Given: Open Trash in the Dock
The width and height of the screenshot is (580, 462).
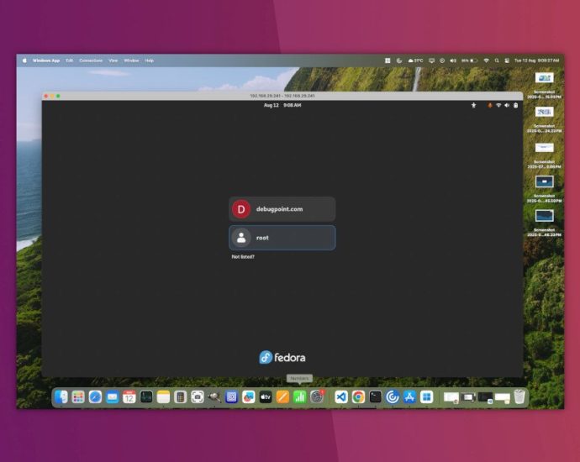Looking at the screenshot, I should 520,396.
